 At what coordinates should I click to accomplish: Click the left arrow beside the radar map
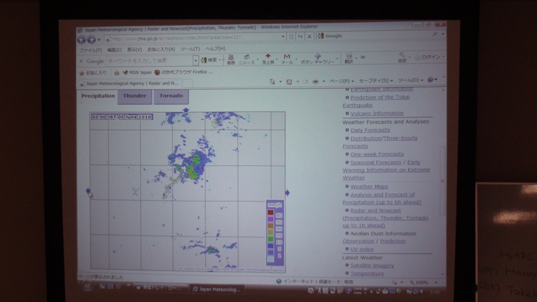[88, 191]
